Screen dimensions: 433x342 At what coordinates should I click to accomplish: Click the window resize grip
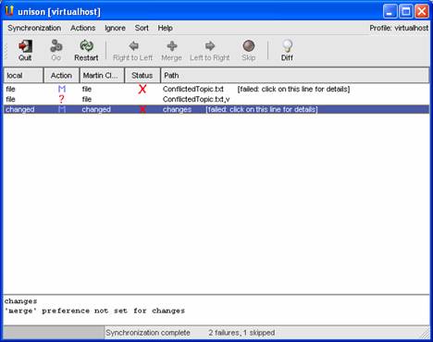425,334
